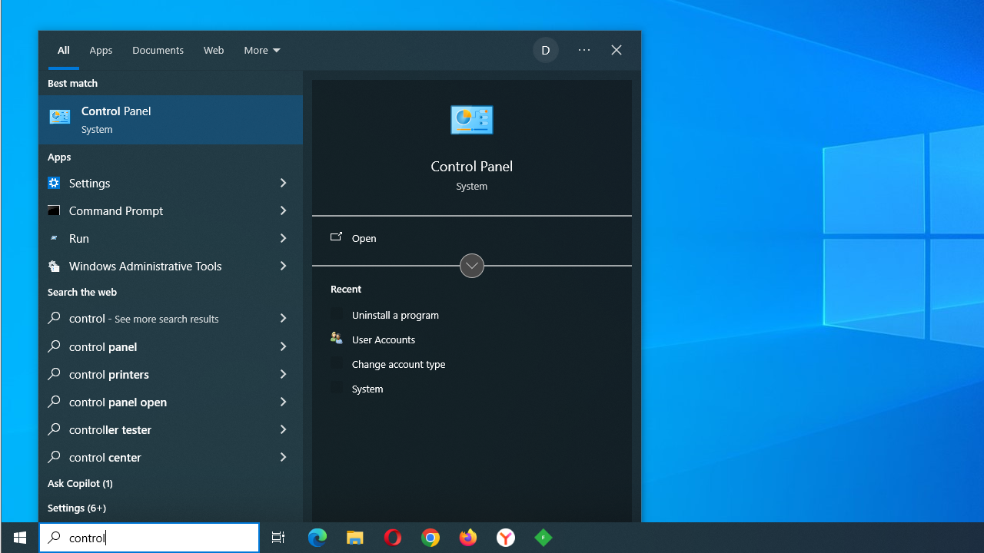Expand more actions under Open
This screenshot has height=553, width=984.
coord(472,266)
